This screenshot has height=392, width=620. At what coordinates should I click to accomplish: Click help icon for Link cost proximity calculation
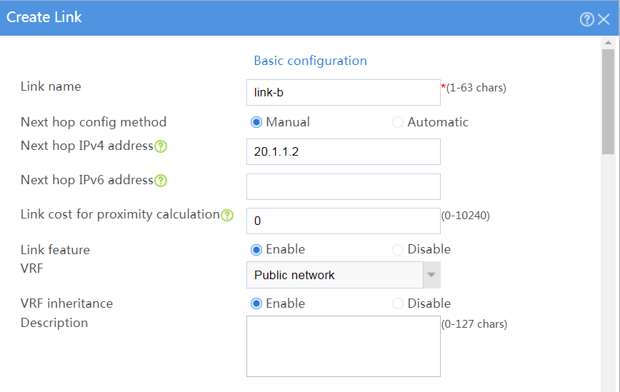click(x=227, y=216)
